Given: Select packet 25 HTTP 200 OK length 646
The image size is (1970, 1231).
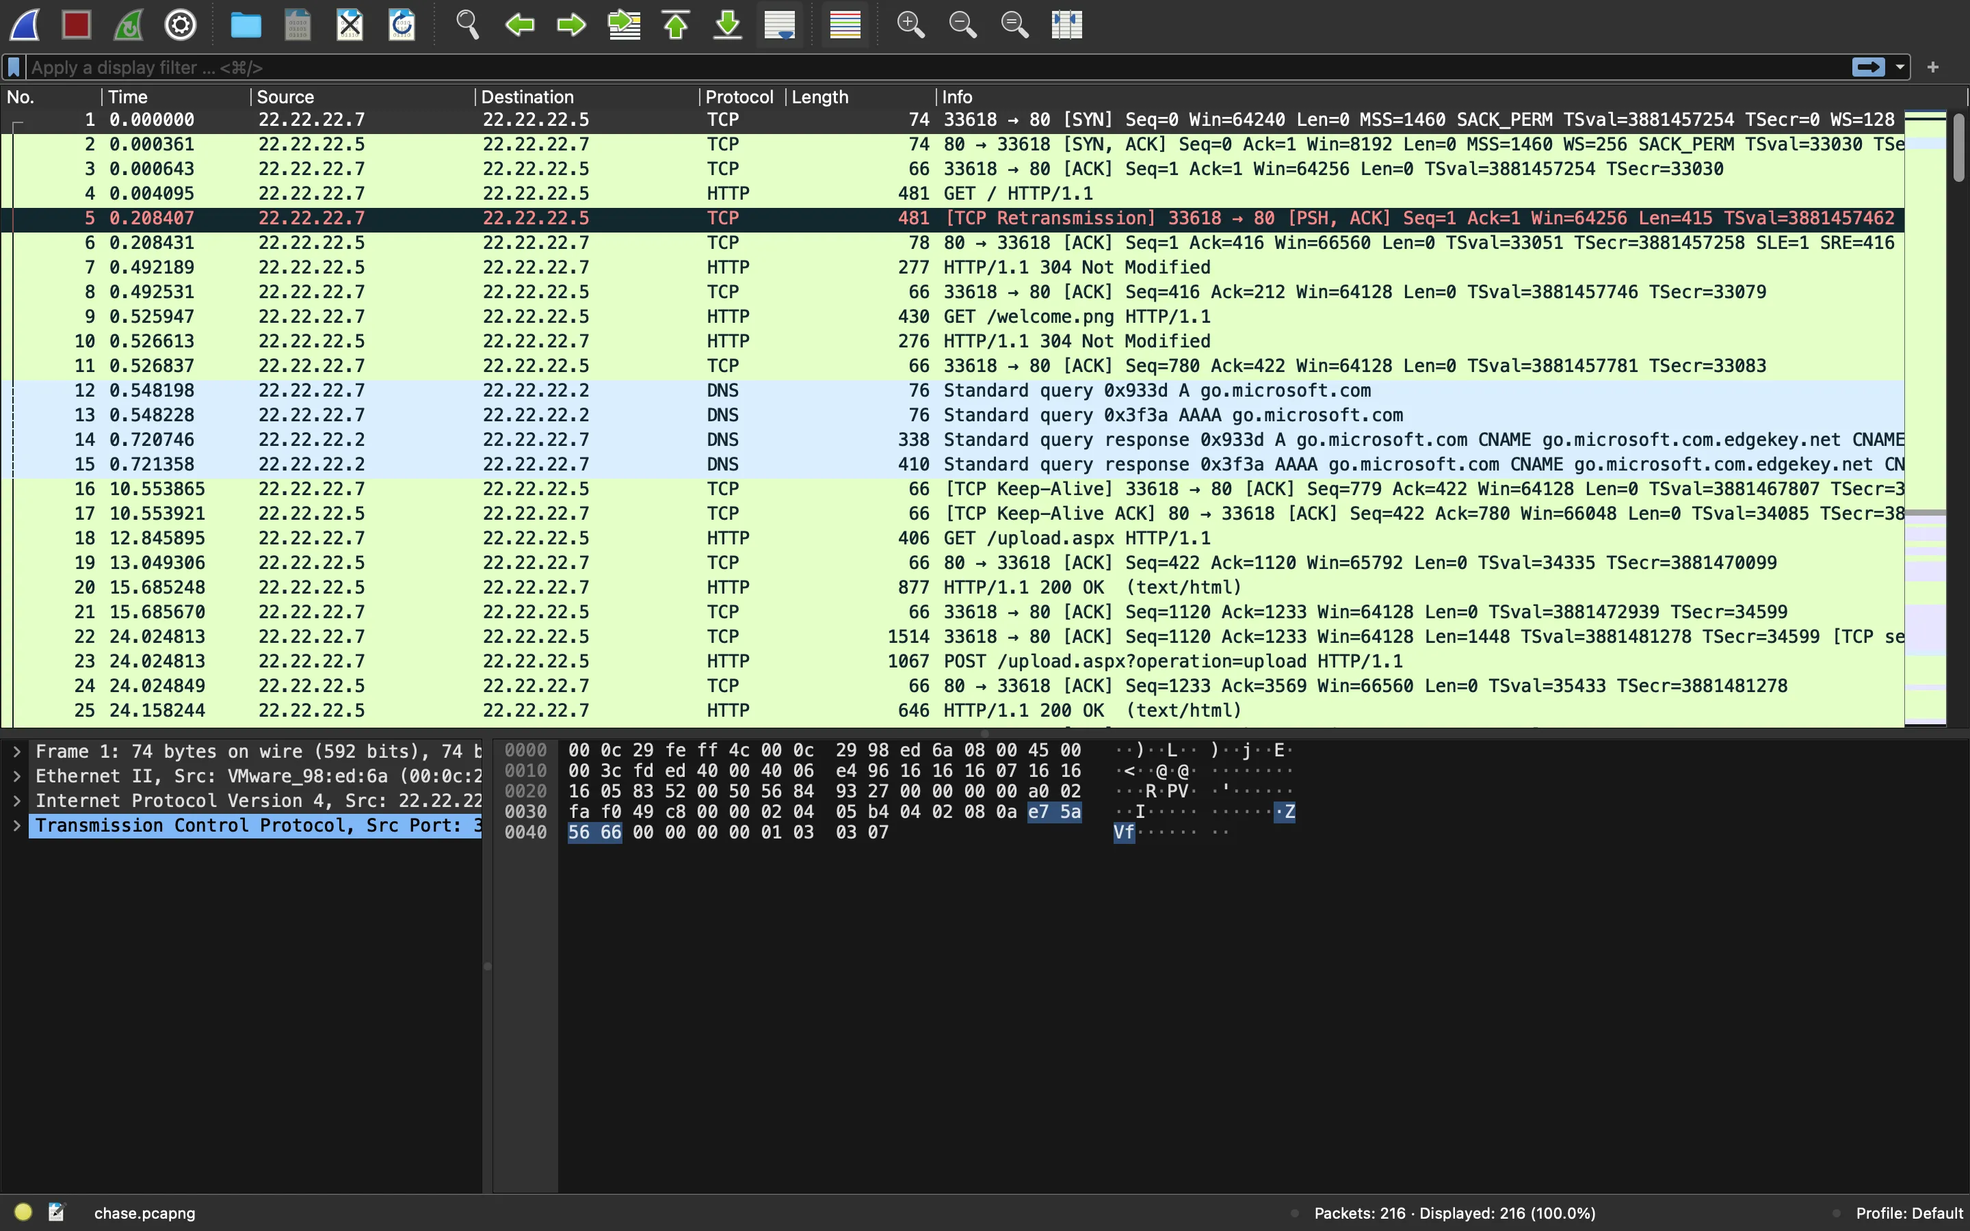Looking at the screenshot, I should click(952, 711).
